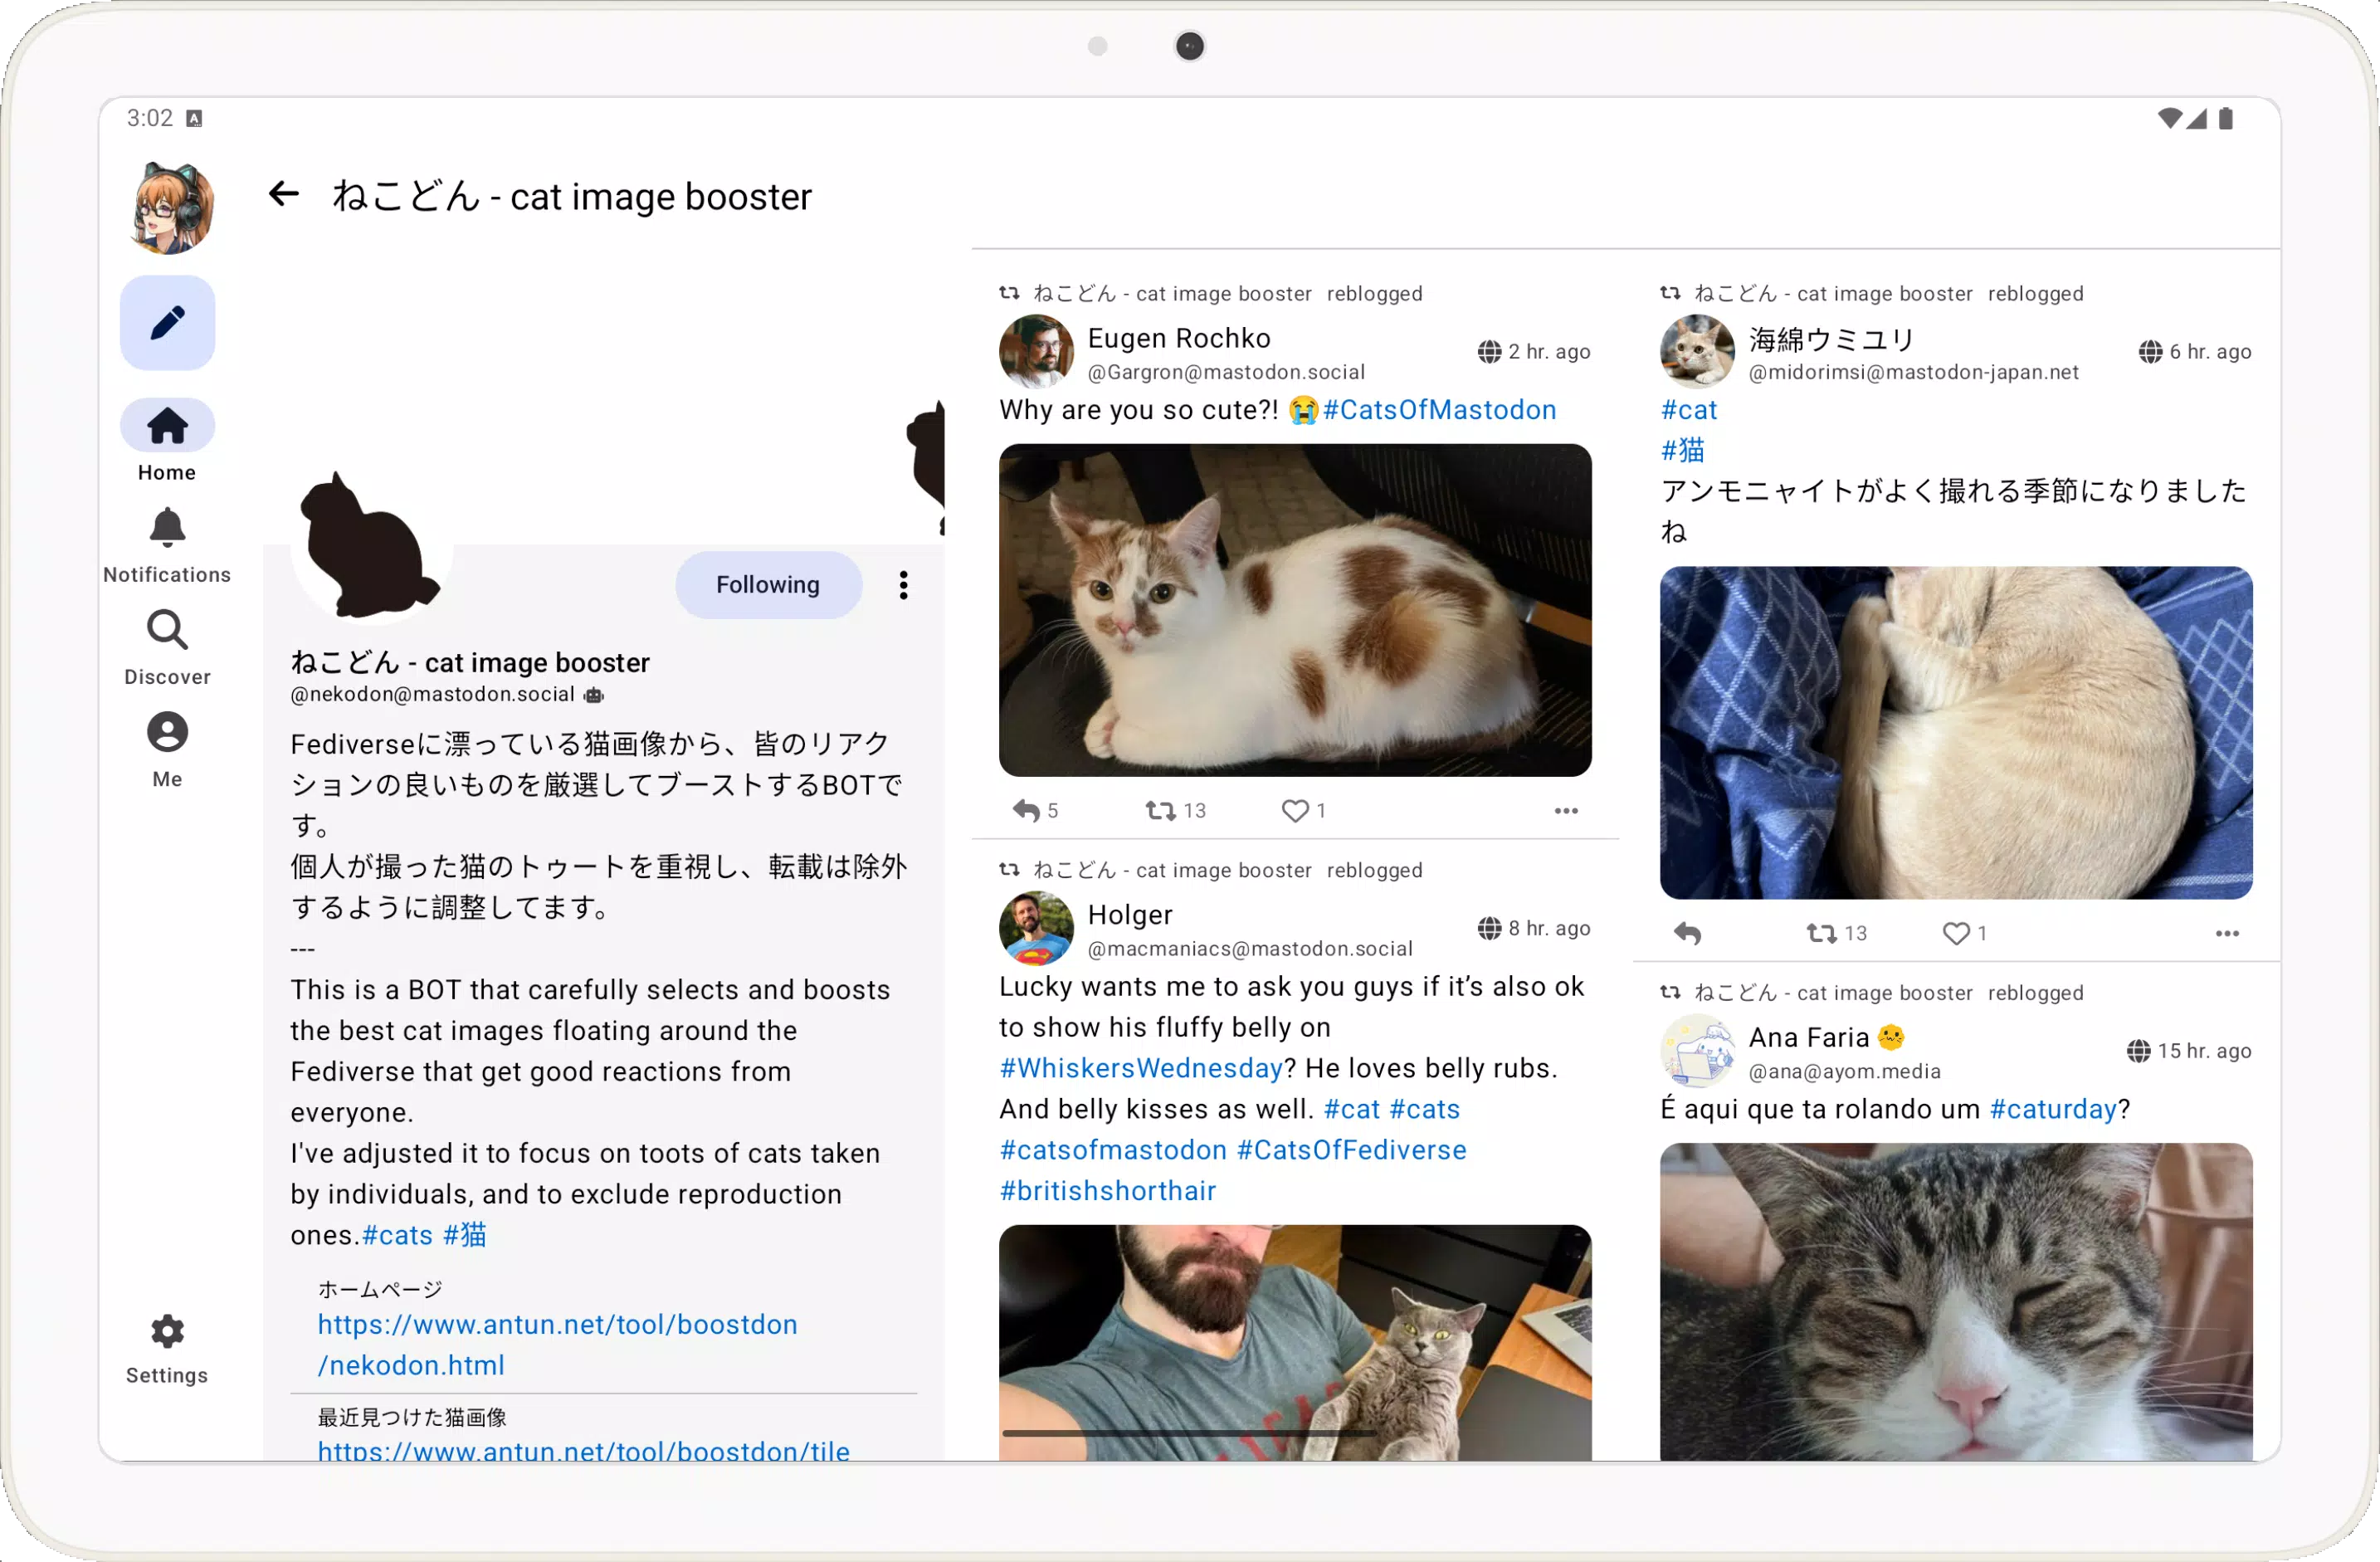
Task: Open the #CatsOfFediverse hashtag
Action: click(x=1352, y=1150)
